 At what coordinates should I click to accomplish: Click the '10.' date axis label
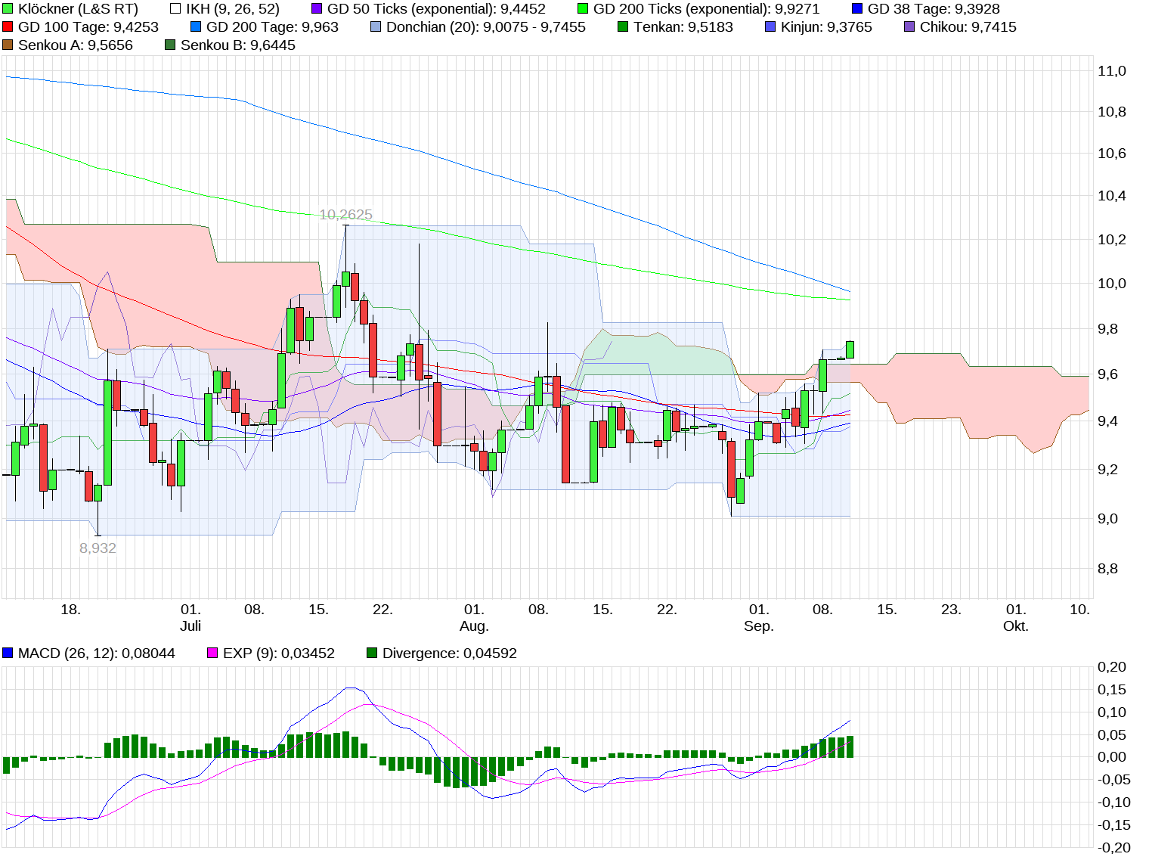1080,610
